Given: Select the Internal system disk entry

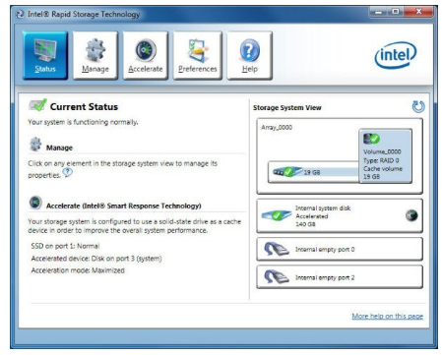Looking at the screenshot, I should pyautogui.click(x=340, y=215).
